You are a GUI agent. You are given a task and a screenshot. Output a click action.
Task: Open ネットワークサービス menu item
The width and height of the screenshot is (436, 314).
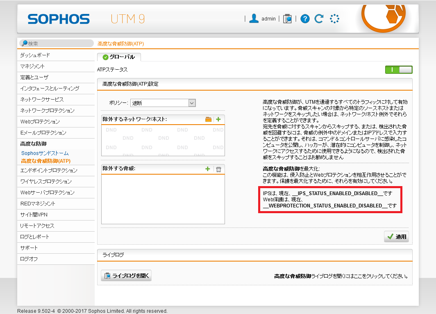56,100
